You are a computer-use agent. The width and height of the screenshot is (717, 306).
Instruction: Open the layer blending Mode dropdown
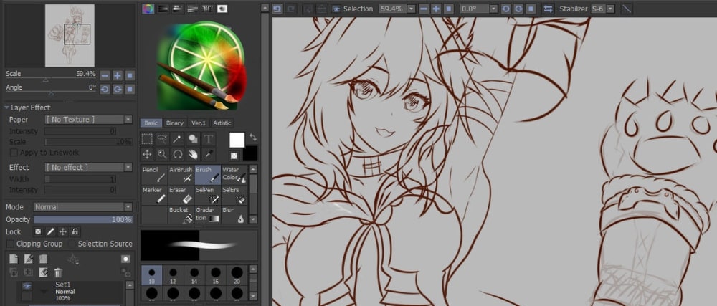[x=82, y=207]
